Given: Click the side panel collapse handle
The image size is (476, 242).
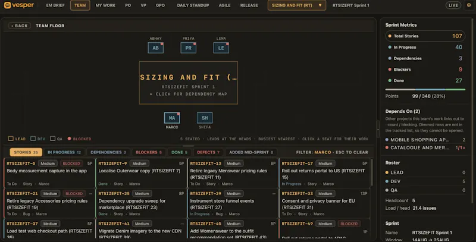Looking at the screenshot, I should [378, 130].
